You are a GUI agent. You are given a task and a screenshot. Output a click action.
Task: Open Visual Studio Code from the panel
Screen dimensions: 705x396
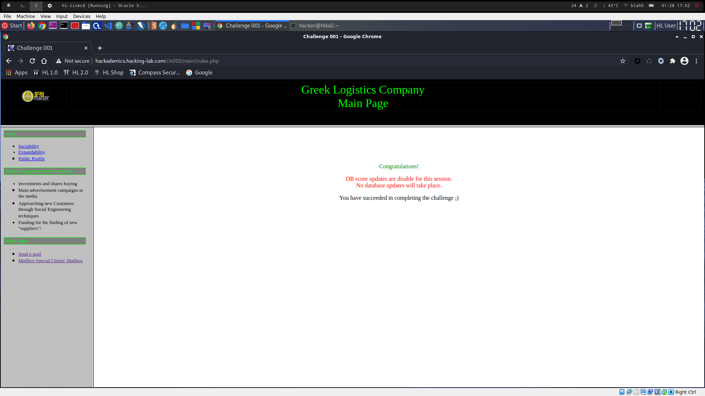pyautogui.click(x=108, y=26)
